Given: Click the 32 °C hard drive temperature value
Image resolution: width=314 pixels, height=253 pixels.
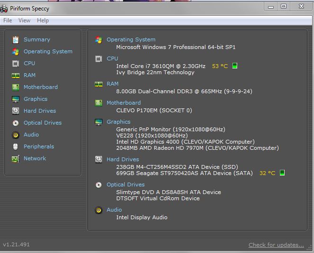Looking at the screenshot, I should (268, 173).
